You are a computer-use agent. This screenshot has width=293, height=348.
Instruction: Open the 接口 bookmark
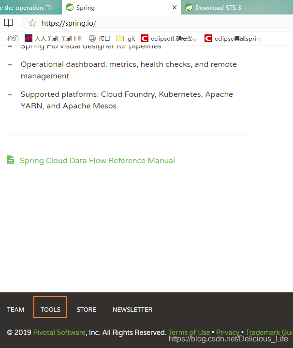pos(99,38)
